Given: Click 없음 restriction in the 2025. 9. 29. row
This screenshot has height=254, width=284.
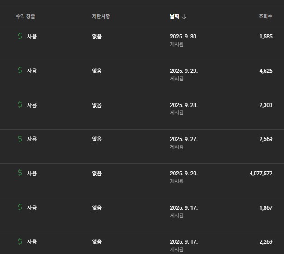Looking at the screenshot, I should point(97,71).
